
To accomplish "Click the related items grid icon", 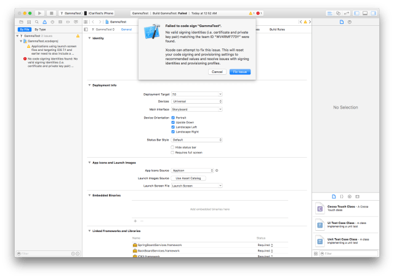I will click(86, 22).
